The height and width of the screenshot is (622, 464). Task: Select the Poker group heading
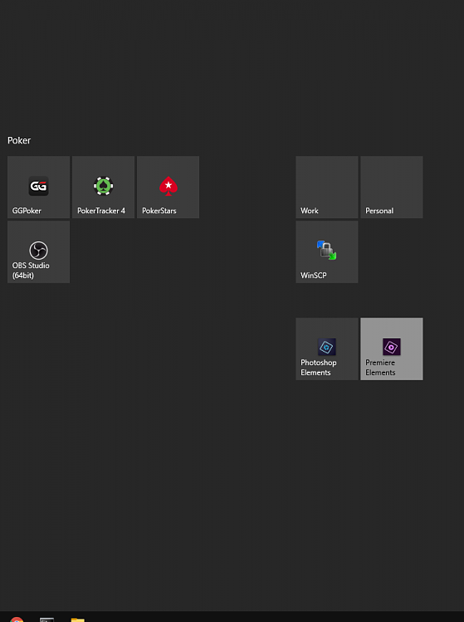[x=19, y=140]
